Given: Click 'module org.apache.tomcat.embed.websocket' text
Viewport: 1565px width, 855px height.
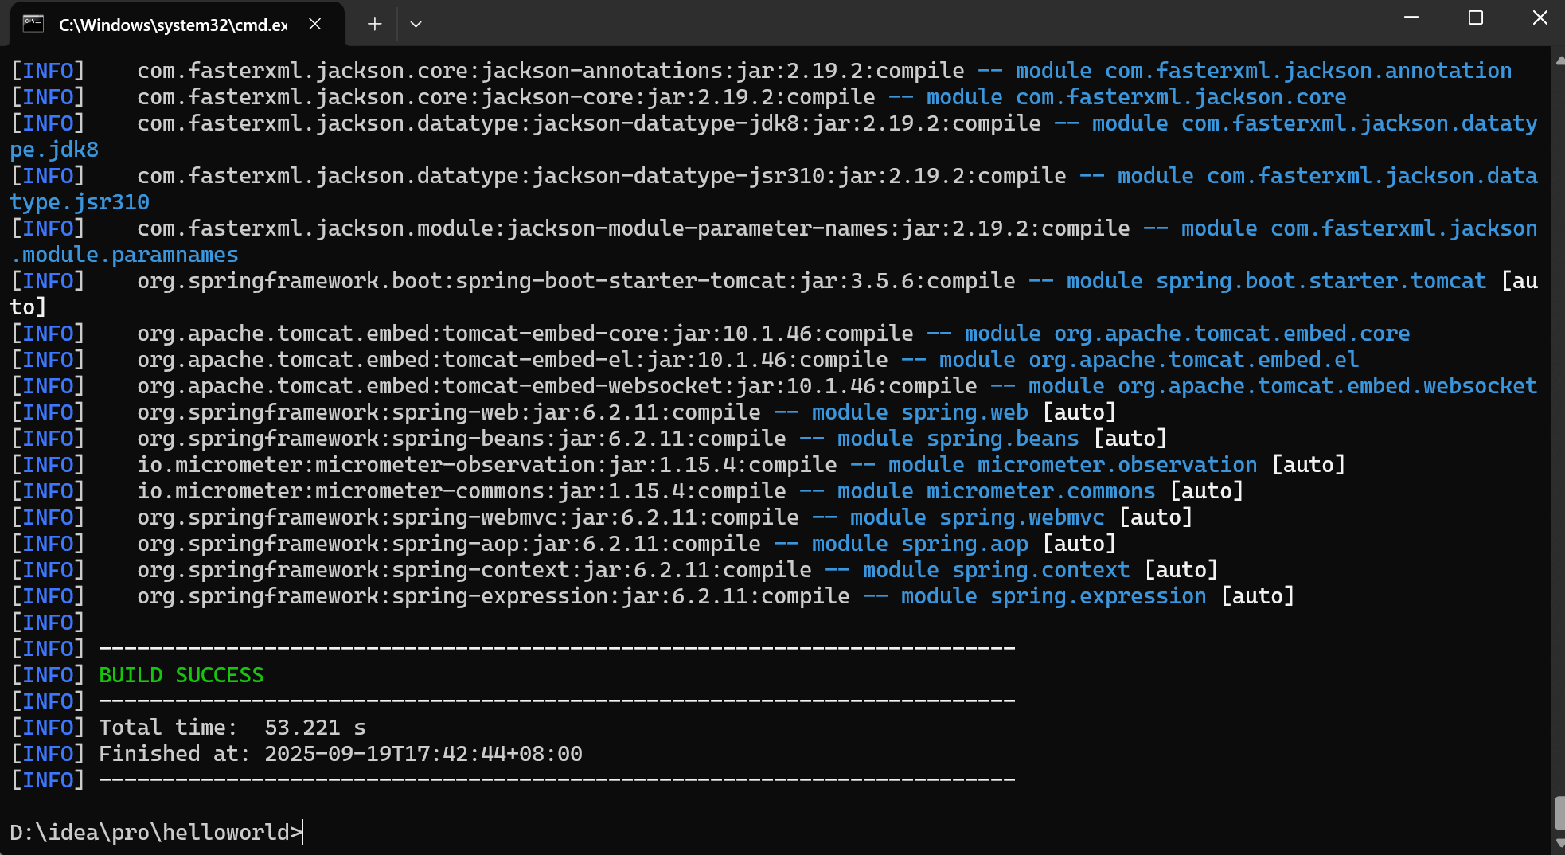Looking at the screenshot, I should 1283,386.
